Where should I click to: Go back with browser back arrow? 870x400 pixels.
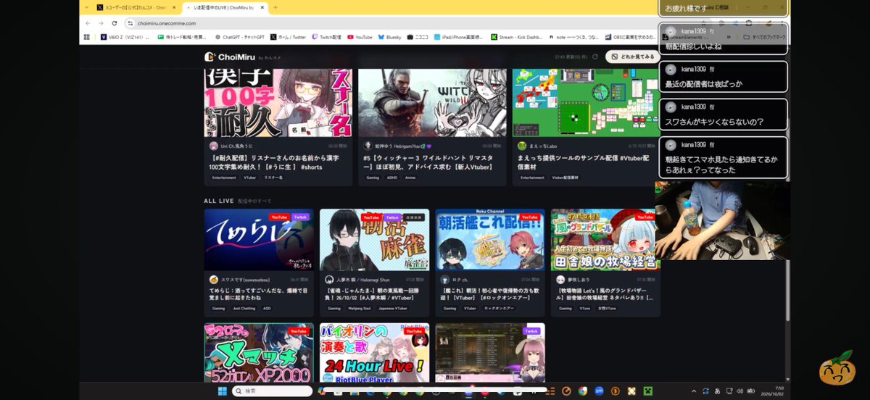(x=88, y=23)
